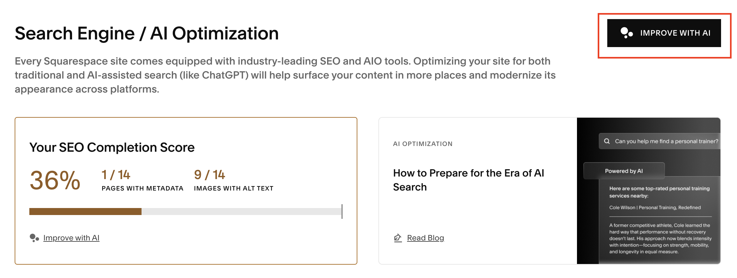The height and width of the screenshot is (278, 737).
Task: Click the vertical end marker of the progress bar
Action: (342, 212)
